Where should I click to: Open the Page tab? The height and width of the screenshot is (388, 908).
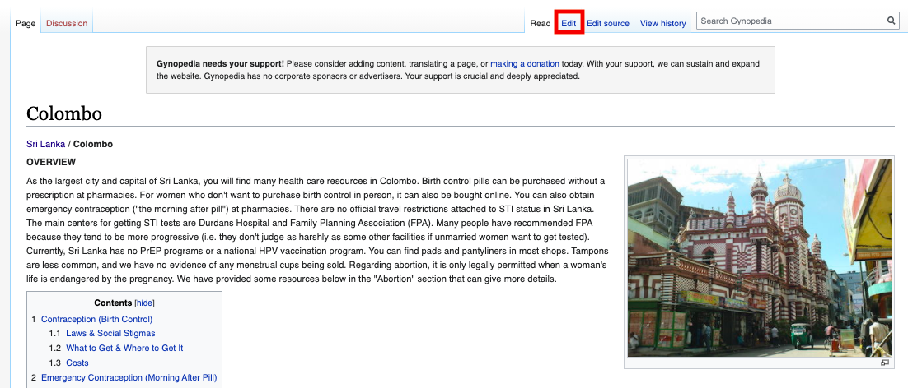[x=26, y=23]
